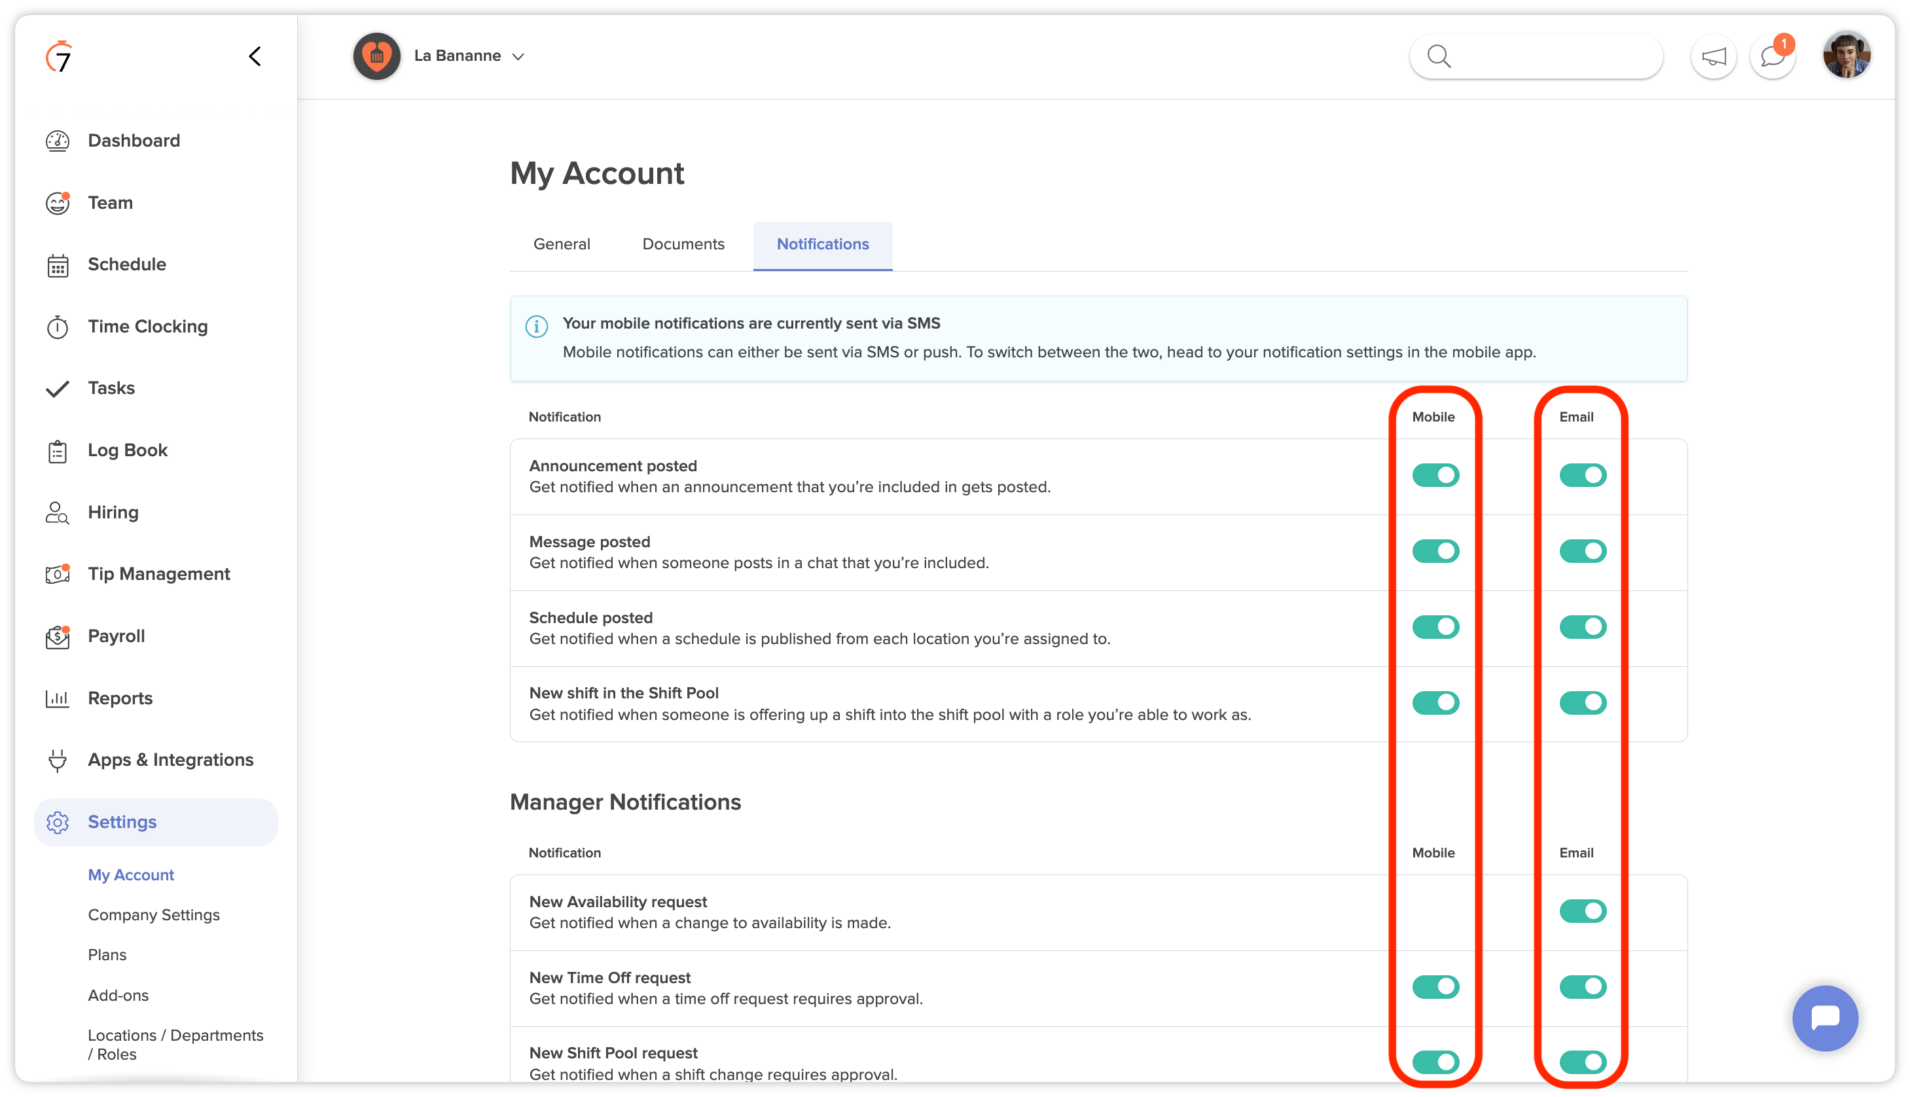This screenshot has height=1097, width=1910.
Task: Click the 'My Account' page heading
Action: click(596, 174)
